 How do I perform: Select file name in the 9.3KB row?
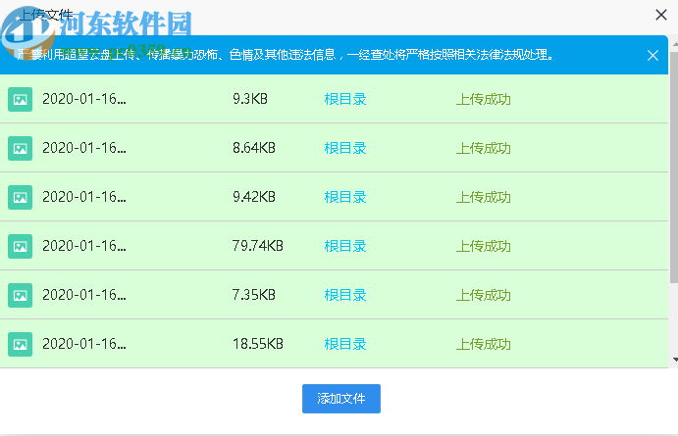pyautogui.click(x=84, y=99)
